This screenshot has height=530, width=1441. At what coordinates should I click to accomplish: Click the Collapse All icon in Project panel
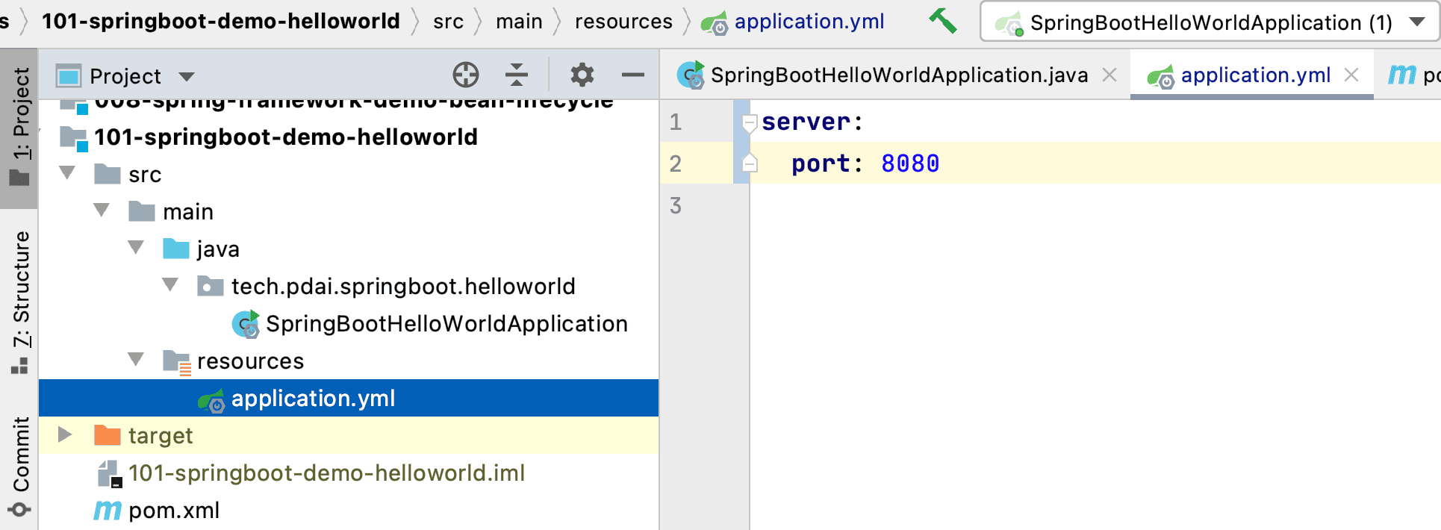[516, 75]
